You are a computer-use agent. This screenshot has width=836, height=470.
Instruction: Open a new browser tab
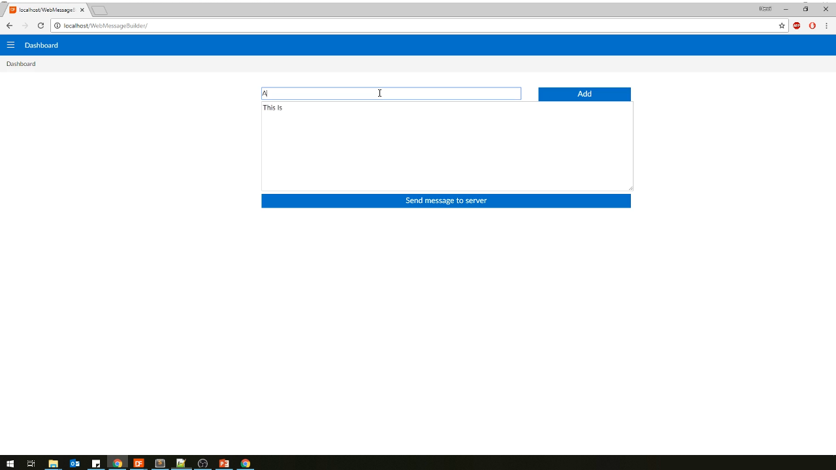99,10
